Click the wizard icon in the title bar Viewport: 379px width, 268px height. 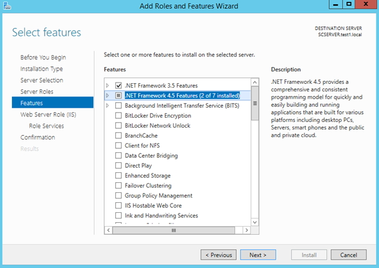click(x=7, y=6)
